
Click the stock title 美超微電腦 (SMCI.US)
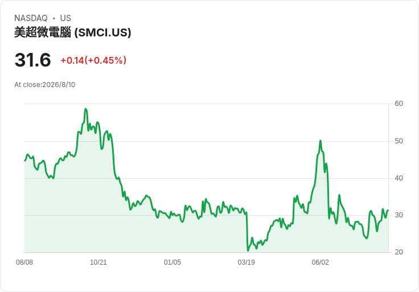(73, 32)
